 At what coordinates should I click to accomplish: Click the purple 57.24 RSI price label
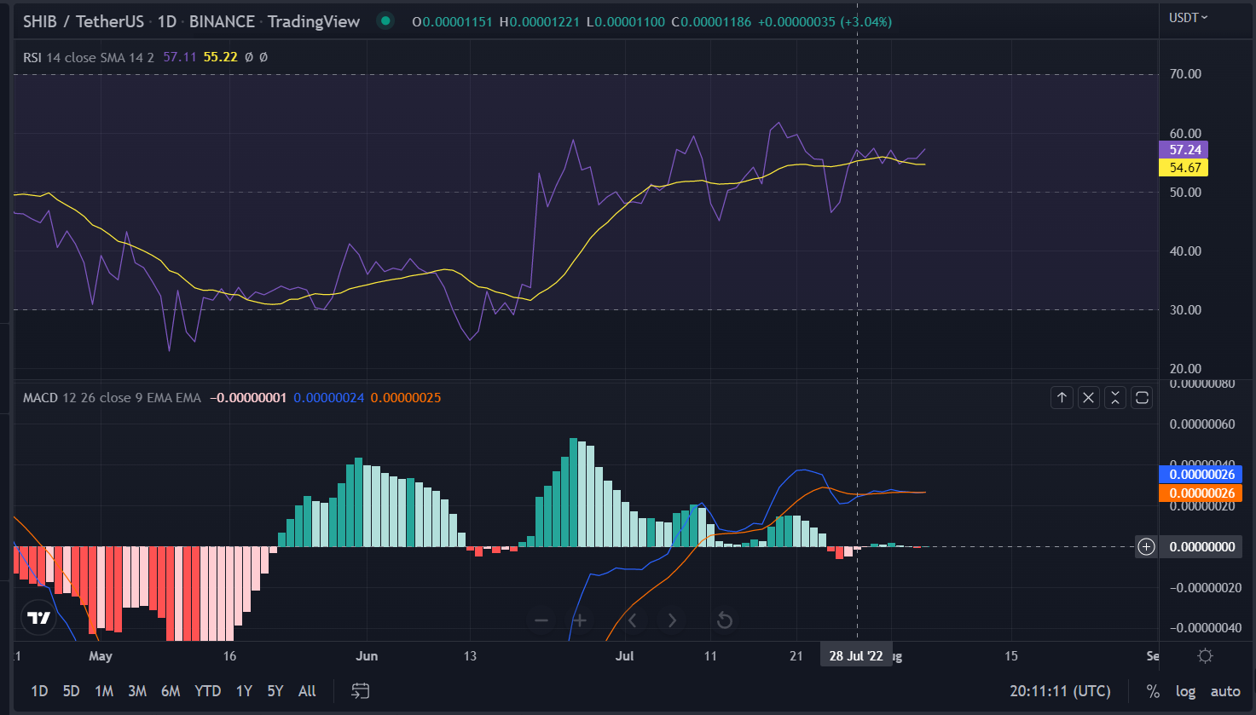1184,150
